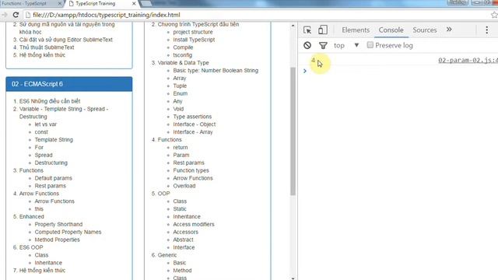498x280 pixels.
Task: Open the Access modifiers link
Action: coord(194,225)
